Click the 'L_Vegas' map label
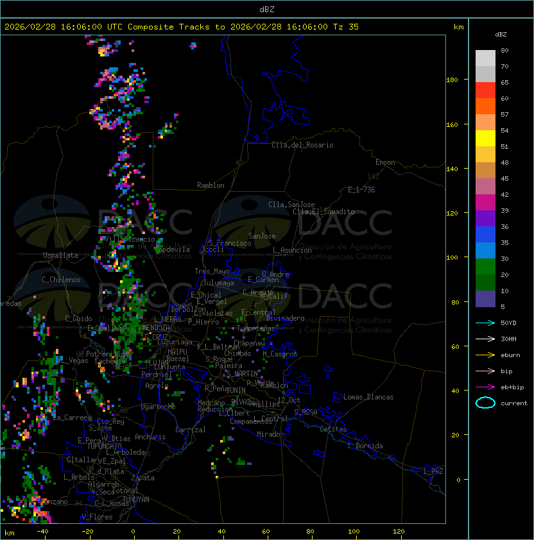The image size is (534, 540). (74, 360)
